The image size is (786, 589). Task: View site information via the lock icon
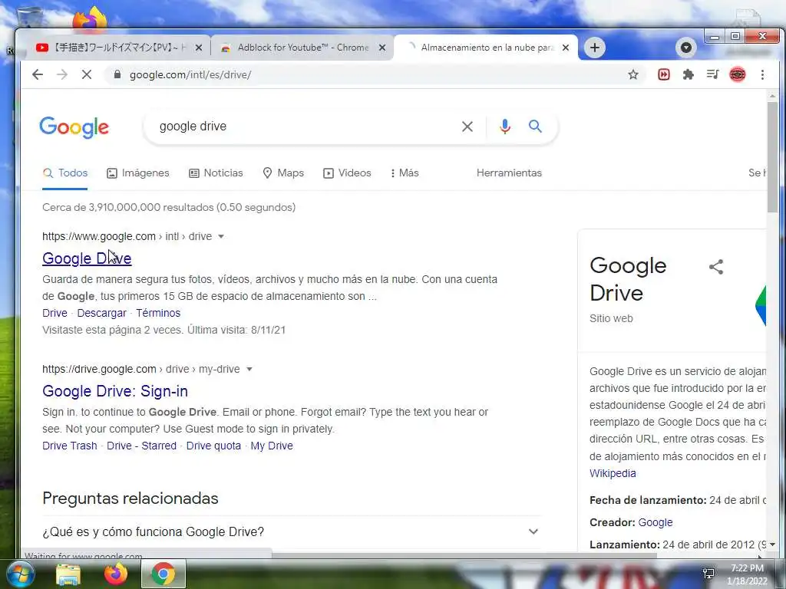tap(117, 74)
